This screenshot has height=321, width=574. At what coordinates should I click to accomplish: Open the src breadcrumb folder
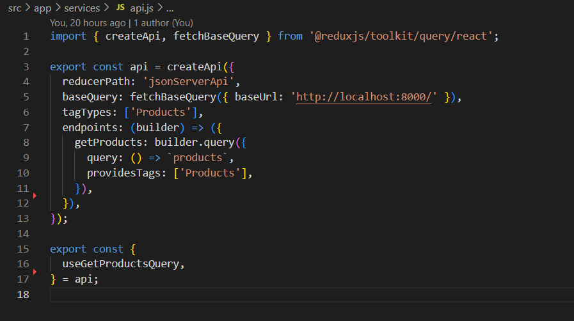[x=15, y=8]
